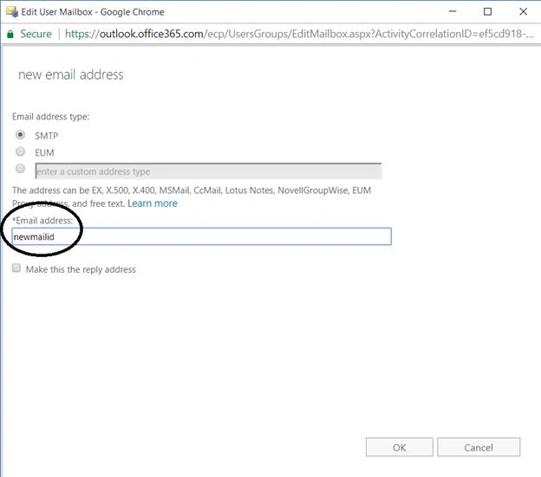Click the '*Email address:' field label
This screenshot has width=541, height=477.
tap(42, 221)
